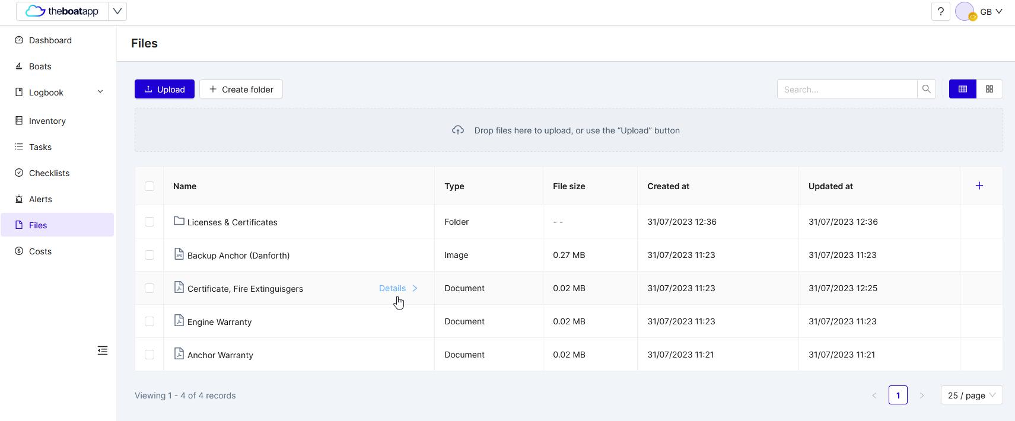Click the Licenses & Certificates folder icon

point(179,221)
